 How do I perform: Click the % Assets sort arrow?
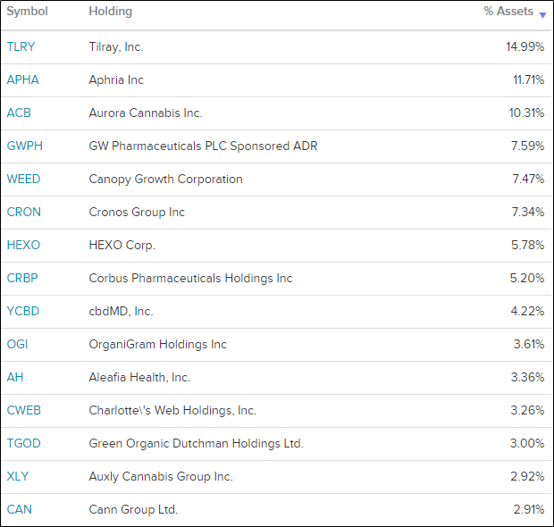point(542,15)
